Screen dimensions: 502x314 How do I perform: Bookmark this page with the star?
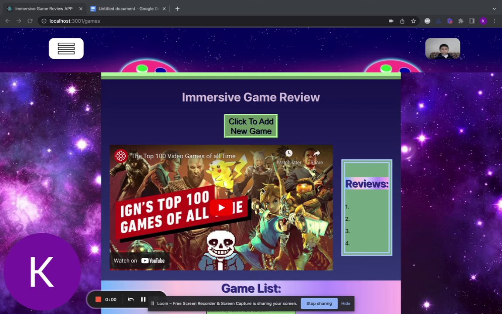tap(413, 21)
